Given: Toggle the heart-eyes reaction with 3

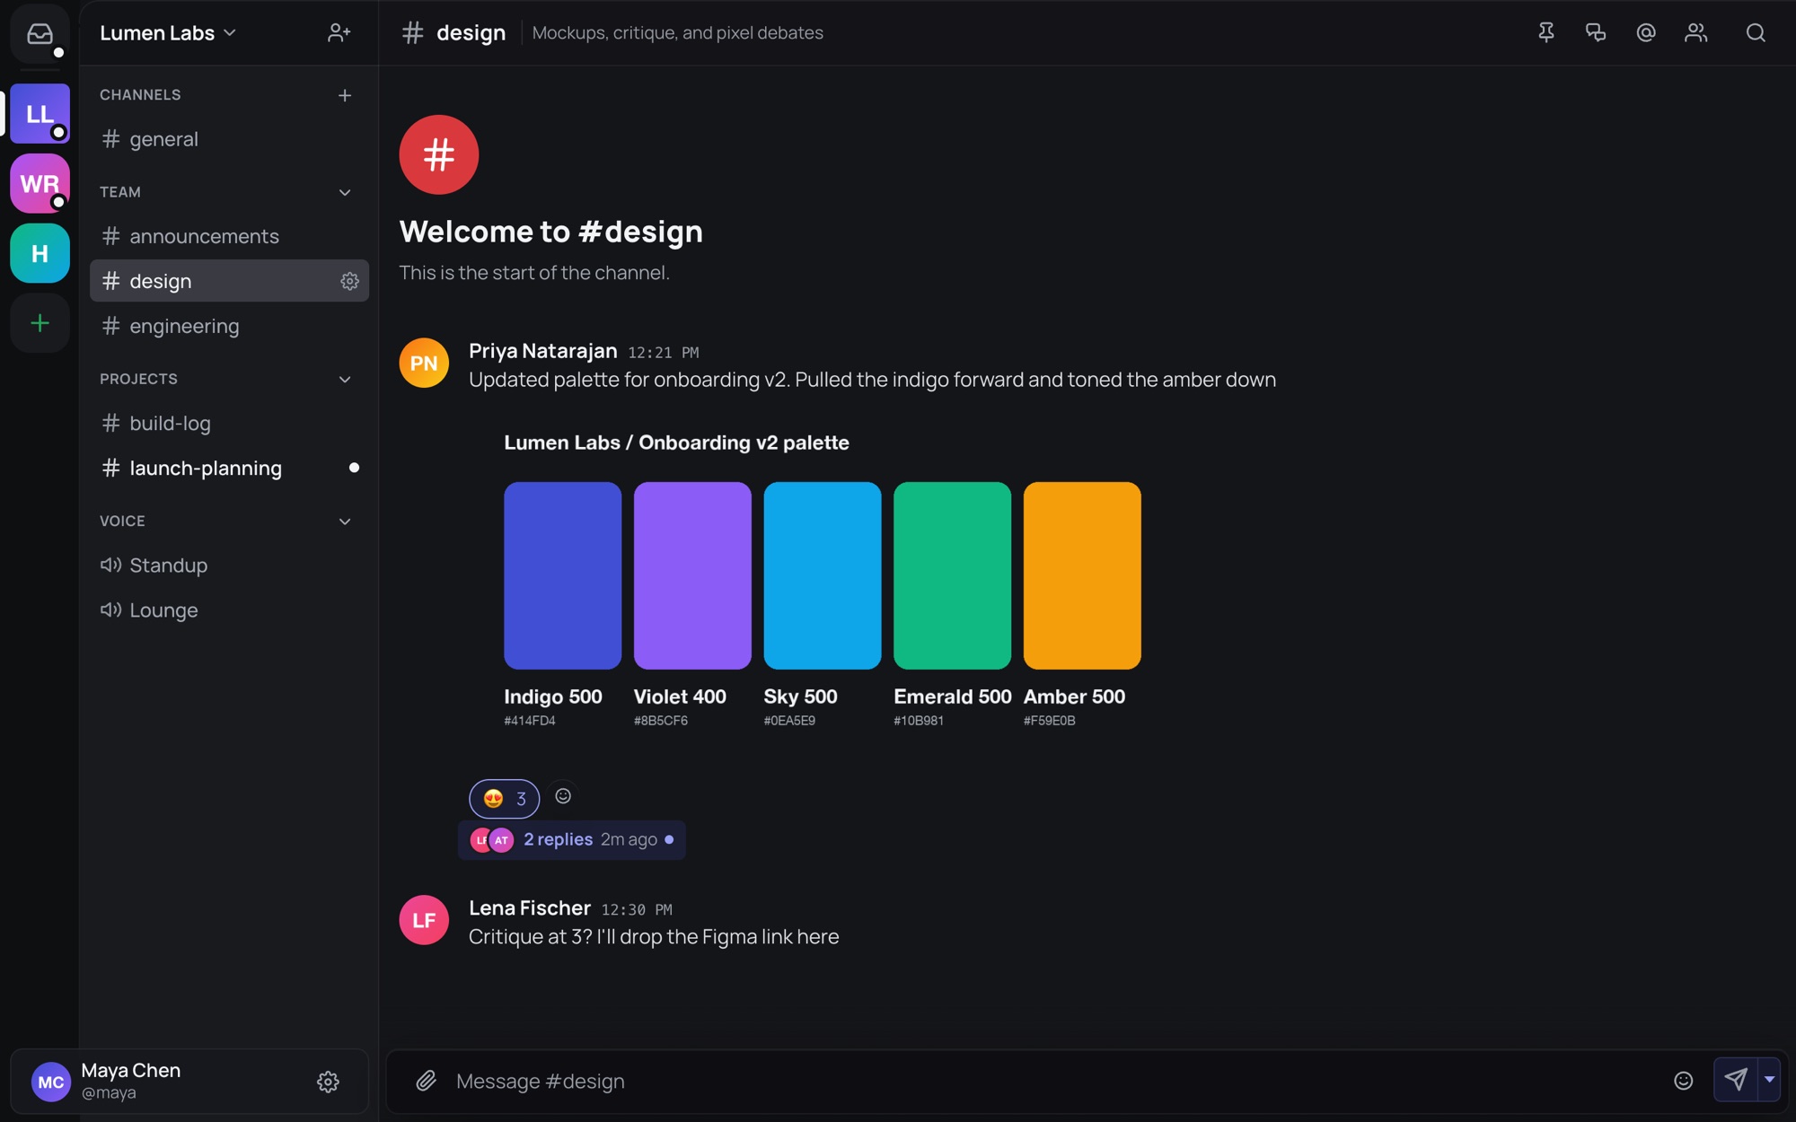Looking at the screenshot, I should [505, 799].
